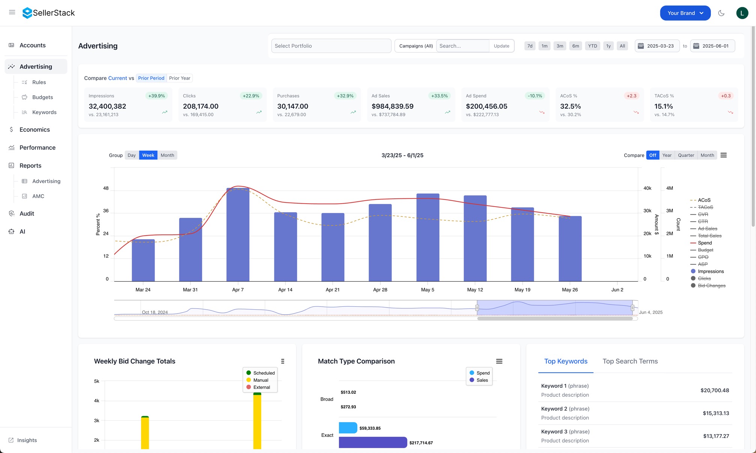Click the left handle of chart navigator

tap(477, 308)
